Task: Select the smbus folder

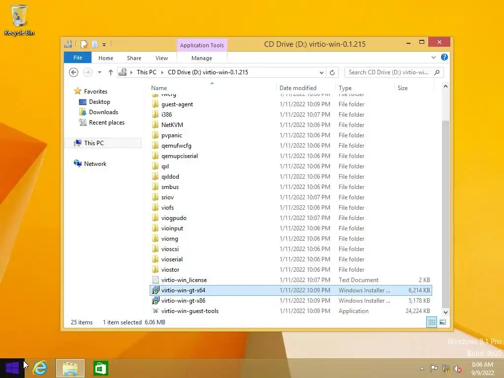Action: [x=290, y=187]
